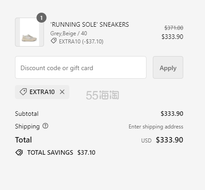205x190 pixels.
Task: Click the discount tag icon under the product variant
Action: tap(54, 41)
